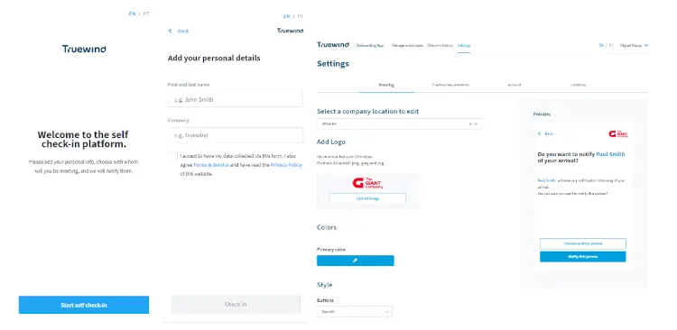
Task: Click the Upload image button
Action: point(367,198)
